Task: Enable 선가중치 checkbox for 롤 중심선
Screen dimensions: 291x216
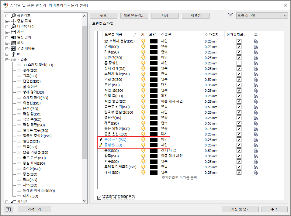Action: tap(239, 63)
